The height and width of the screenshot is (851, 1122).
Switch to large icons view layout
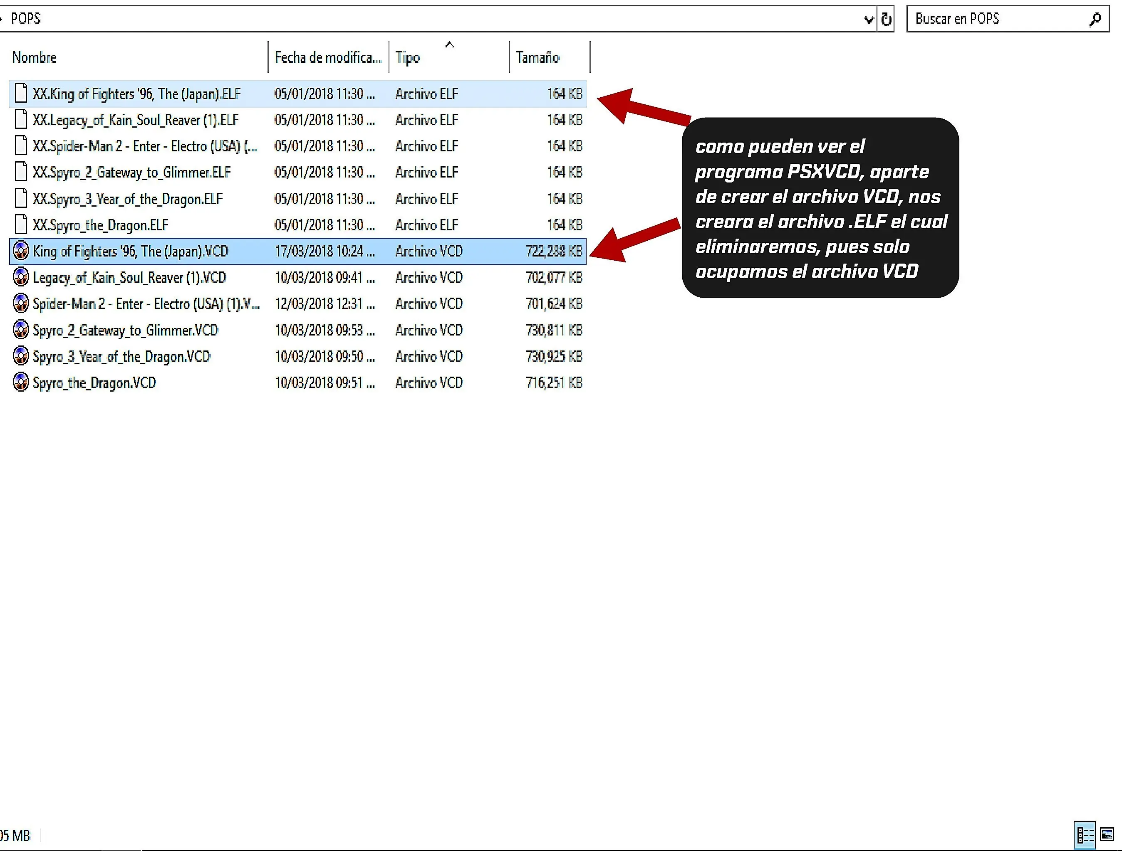click(x=1107, y=834)
